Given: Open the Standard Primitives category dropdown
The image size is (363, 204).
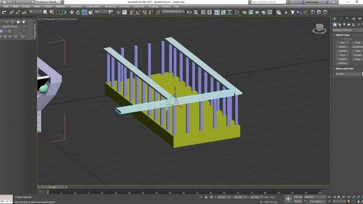Looking at the screenshot, I should point(348,30).
